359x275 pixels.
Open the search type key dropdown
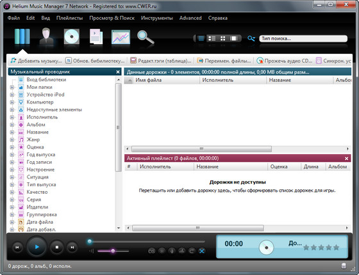point(251,38)
